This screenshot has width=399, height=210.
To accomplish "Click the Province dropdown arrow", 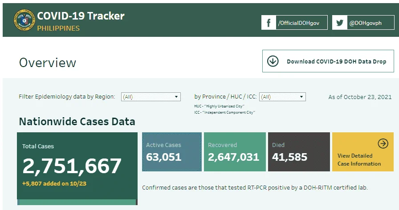I will [301, 97].
